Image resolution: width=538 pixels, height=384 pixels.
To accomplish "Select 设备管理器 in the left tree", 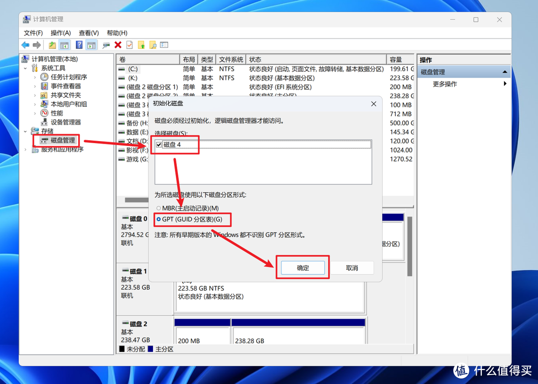I will point(65,122).
